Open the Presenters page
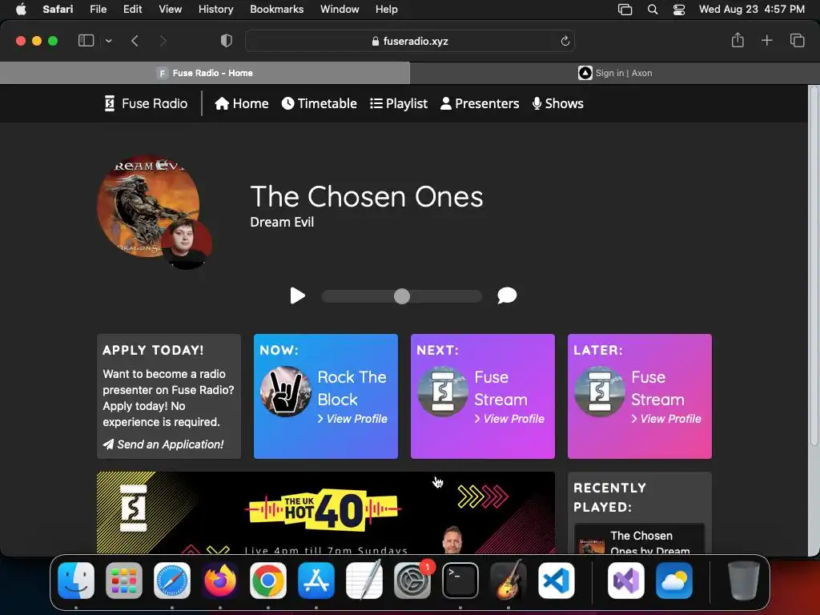This screenshot has width=820, height=615. click(x=480, y=103)
